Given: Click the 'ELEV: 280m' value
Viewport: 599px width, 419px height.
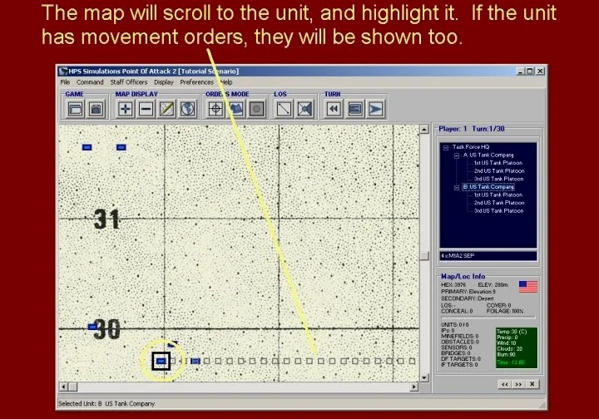Looking at the screenshot, I should pyautogui.click(x=493, y=285).
